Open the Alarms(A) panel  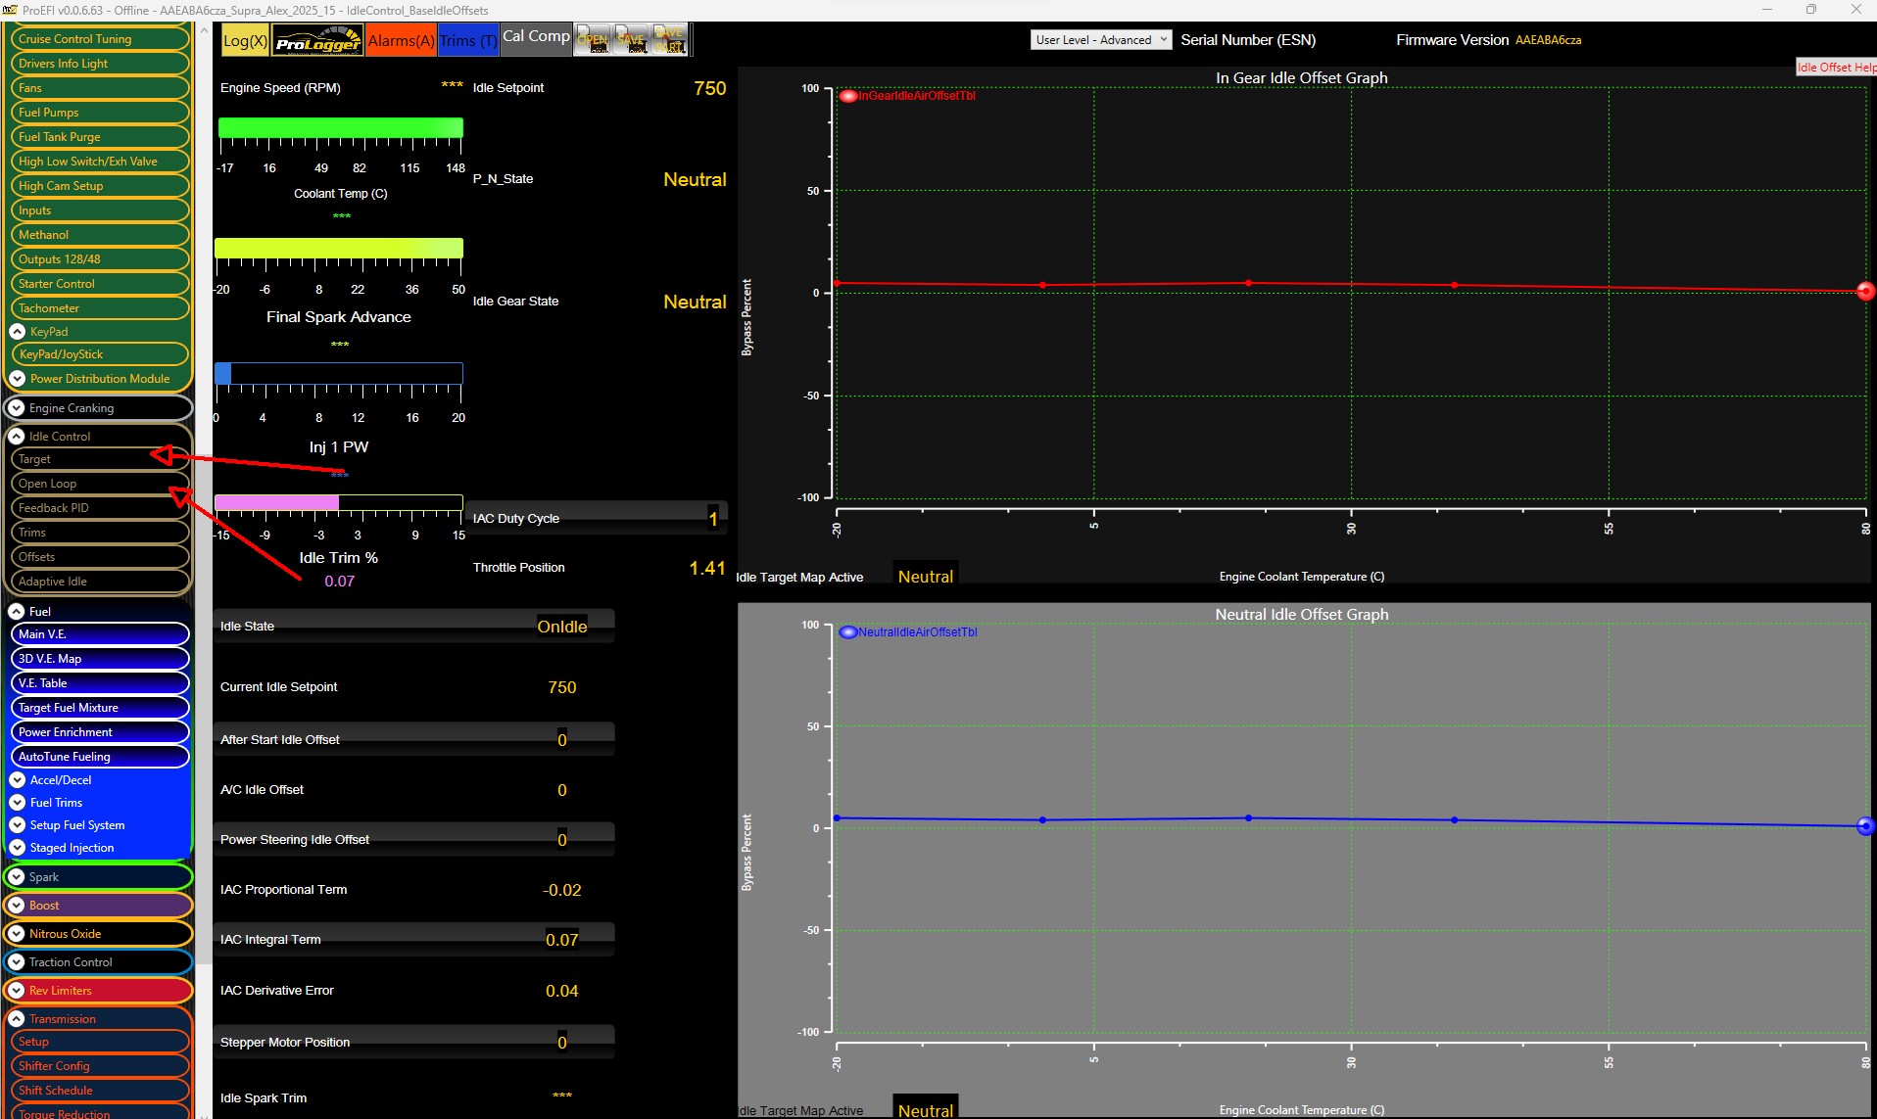pyautogui.click(x=401, y=40)
